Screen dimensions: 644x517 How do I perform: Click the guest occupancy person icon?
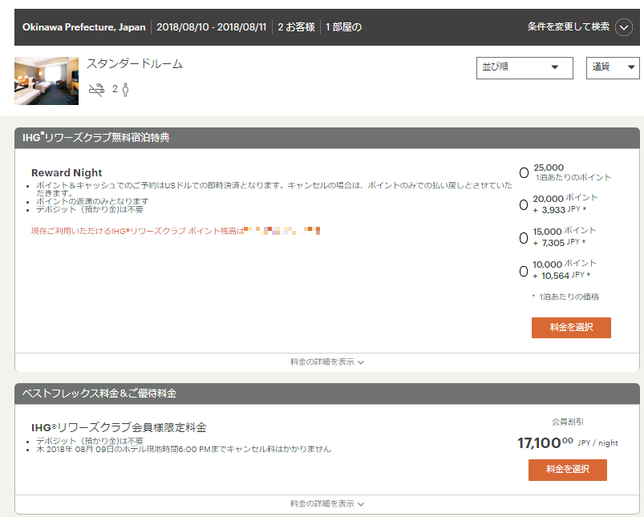click(x=125, y=89)
